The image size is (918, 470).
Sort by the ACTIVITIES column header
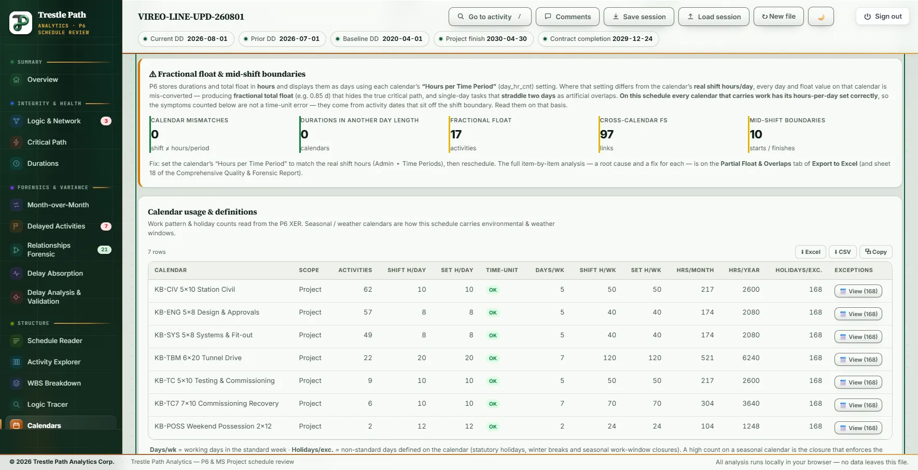[x=355, y=270]
